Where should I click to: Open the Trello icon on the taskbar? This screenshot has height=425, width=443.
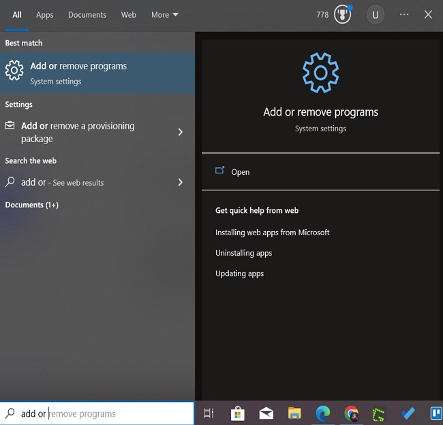click(x=436, y=413)
